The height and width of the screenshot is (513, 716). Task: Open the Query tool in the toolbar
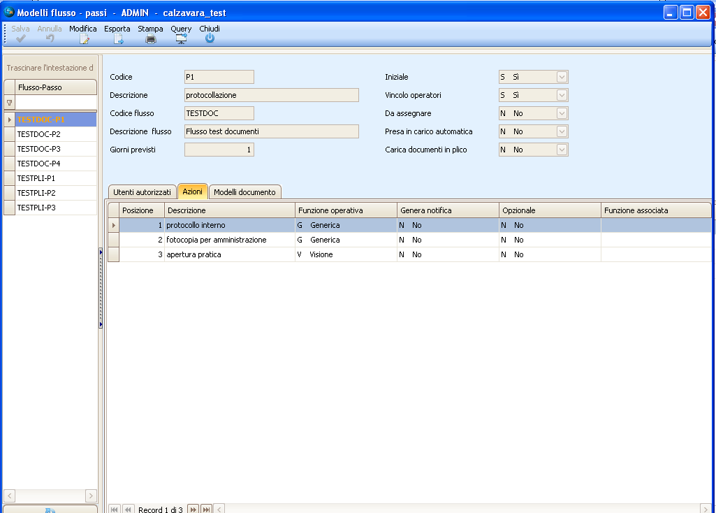point(181,39)
